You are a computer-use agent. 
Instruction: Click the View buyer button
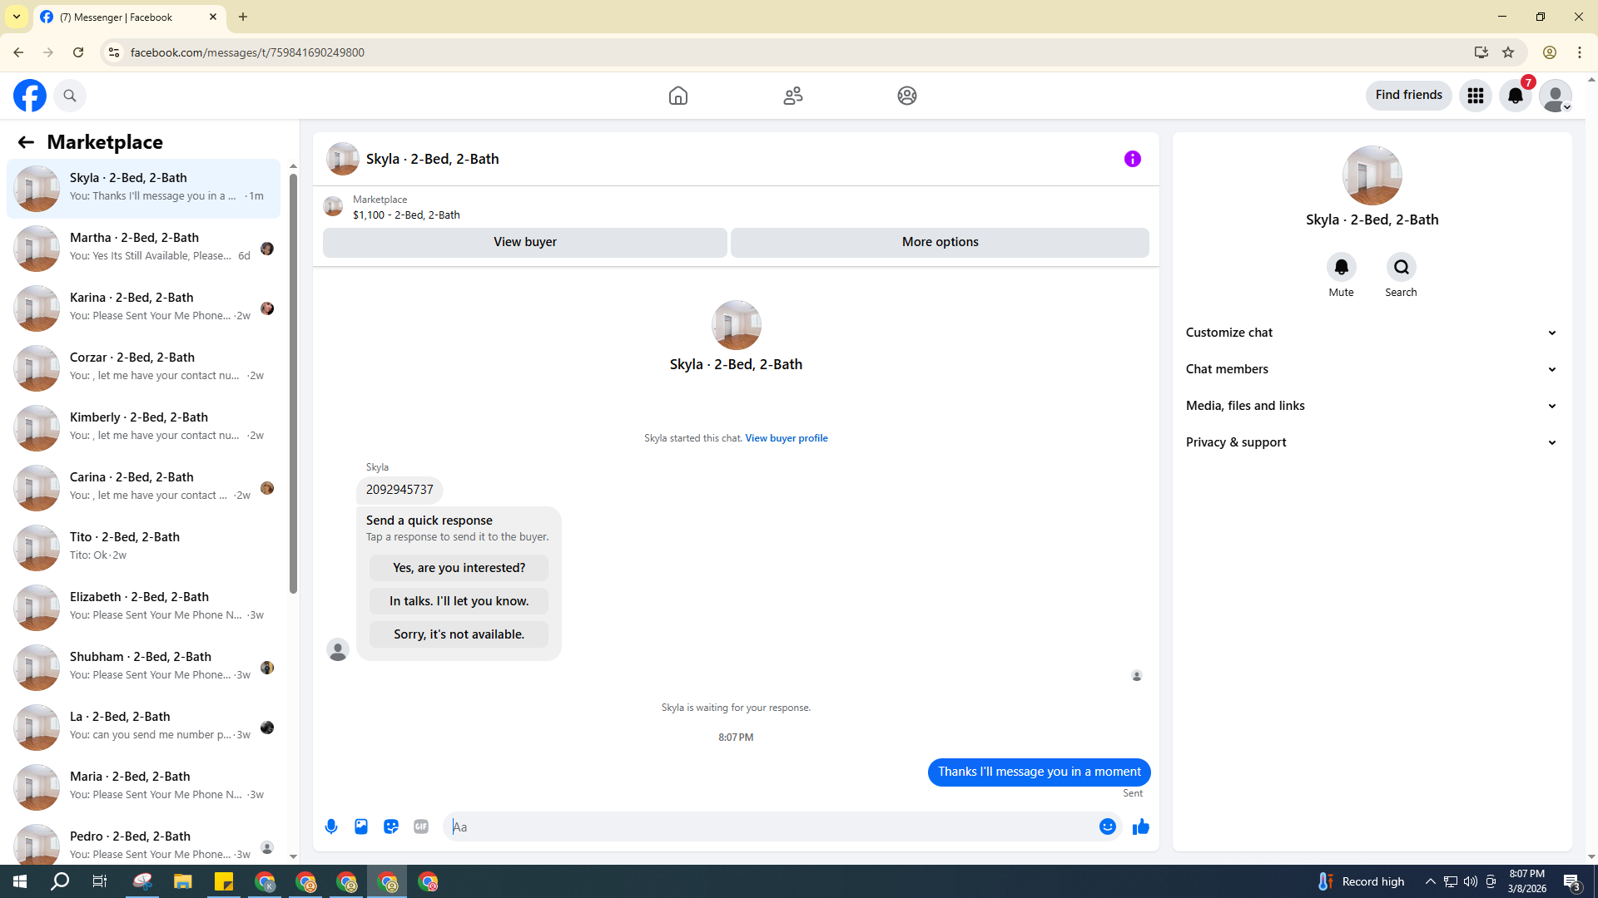pos(524,242)
